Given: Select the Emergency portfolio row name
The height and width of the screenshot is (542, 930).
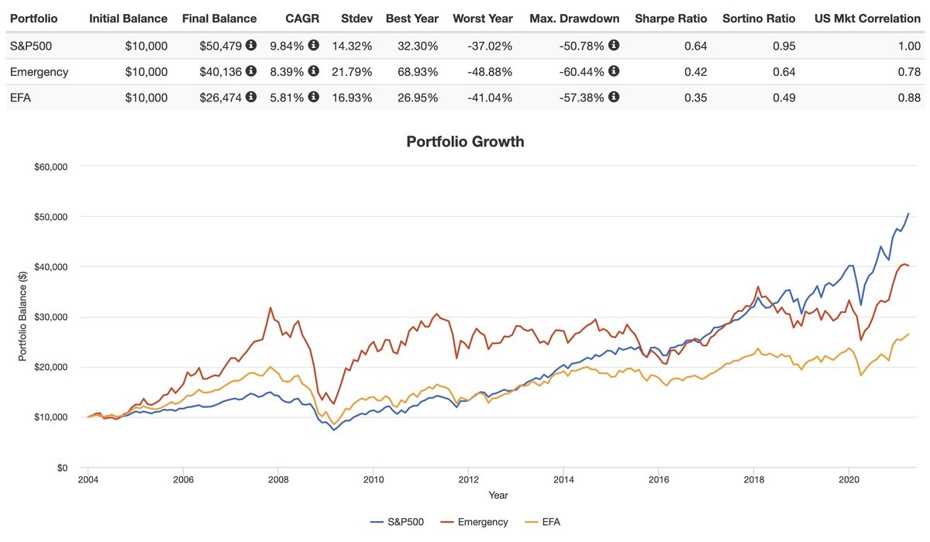Looking at the screenshot, I should 39,72.
